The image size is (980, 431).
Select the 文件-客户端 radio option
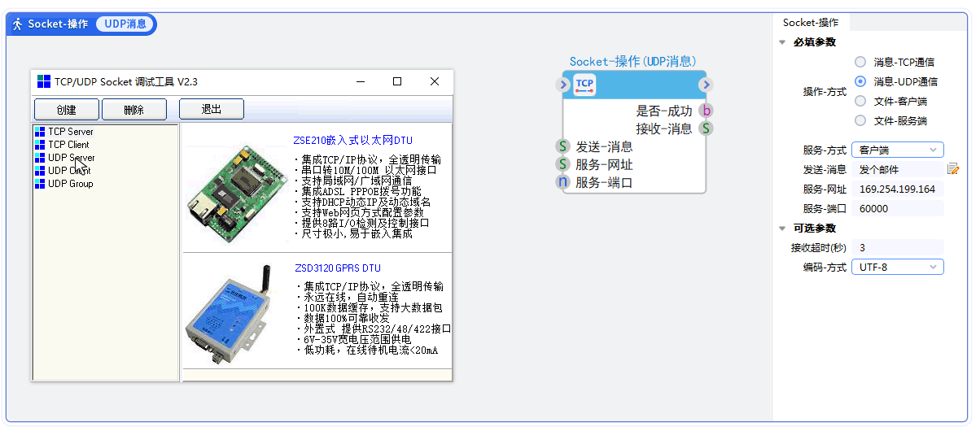pos(860,102)
